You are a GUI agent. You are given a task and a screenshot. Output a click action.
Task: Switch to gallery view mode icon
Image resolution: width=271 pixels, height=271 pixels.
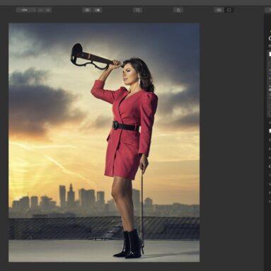tap(219, 10)
